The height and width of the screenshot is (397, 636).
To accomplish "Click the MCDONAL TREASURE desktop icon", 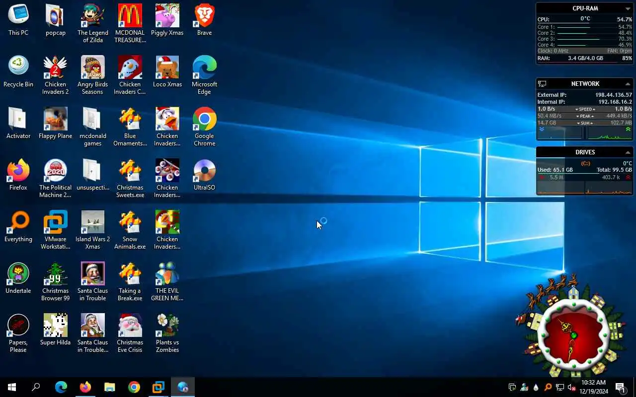I will [x=130, y=23].
